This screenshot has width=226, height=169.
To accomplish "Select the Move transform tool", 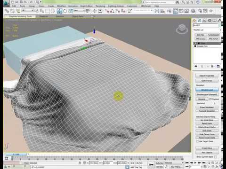I will pyautogui.click(x=59, y=11).
